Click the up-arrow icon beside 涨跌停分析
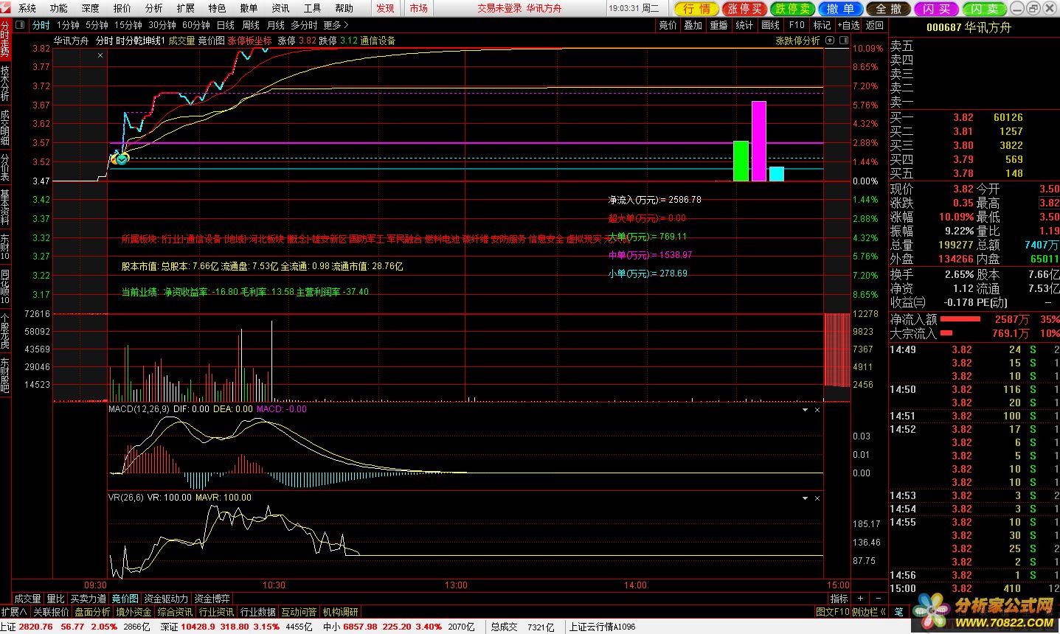1060x634 pixels. tap(828, 41)
